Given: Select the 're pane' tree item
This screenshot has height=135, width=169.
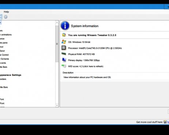Looking at the screenshot, I should (x=4, y=43).
